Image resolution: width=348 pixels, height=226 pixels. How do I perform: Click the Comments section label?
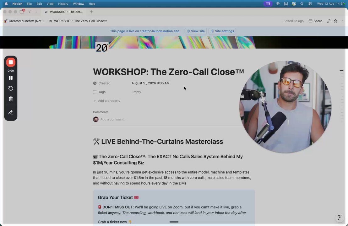tap(101, 112)
